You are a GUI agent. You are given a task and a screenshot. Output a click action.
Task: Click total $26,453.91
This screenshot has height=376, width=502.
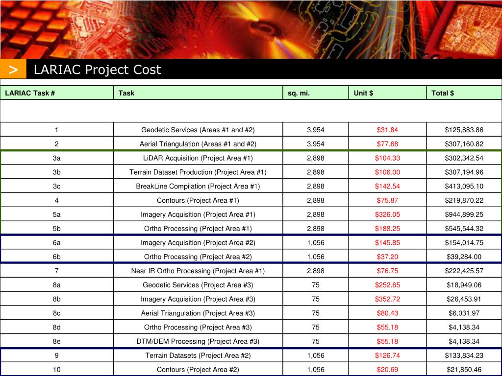[464, 299]
